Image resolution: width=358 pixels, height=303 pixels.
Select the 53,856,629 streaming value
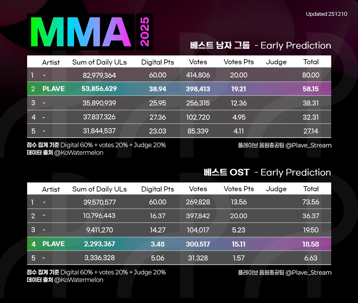99,89
